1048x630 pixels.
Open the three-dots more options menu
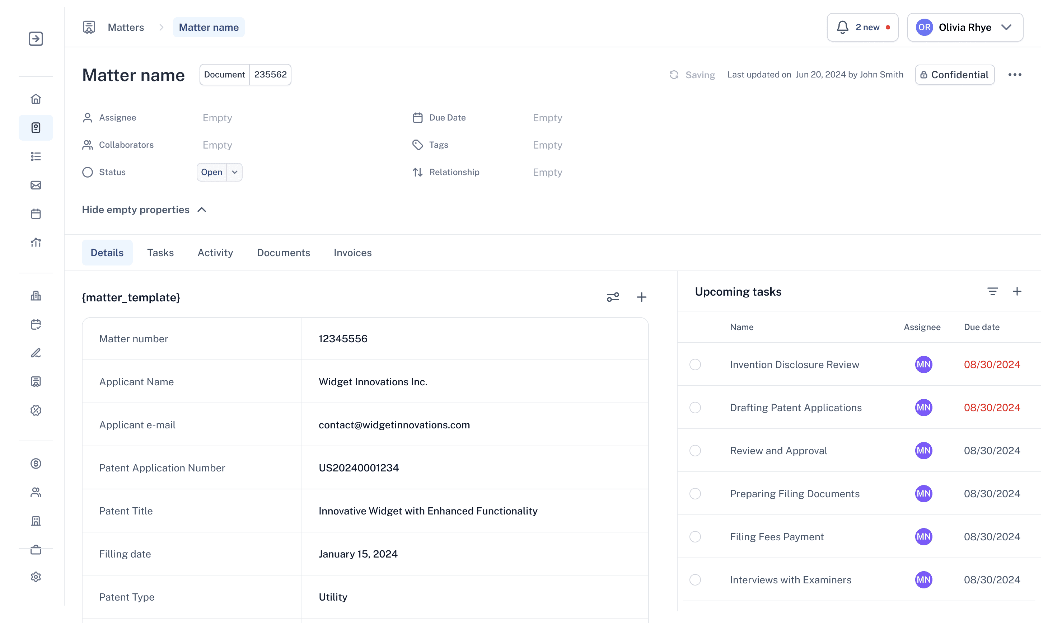pyautogui.click(x=1015, y=75)
